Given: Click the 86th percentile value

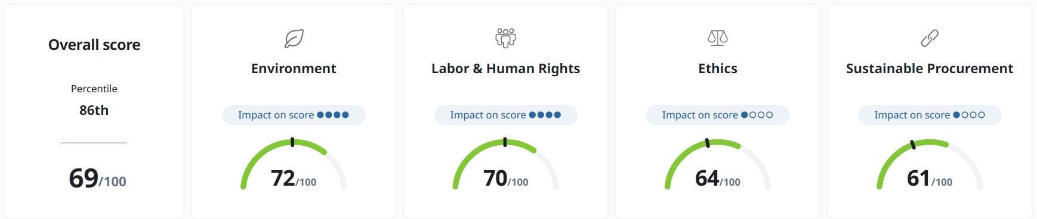Looking at the screenshot, I should point(94,110).
